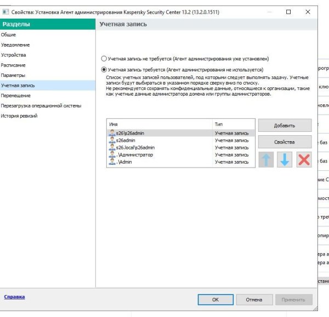Delete selected account with red X

304,160
